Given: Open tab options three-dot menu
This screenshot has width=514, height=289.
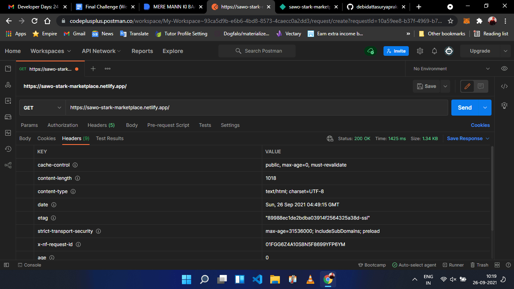Looking at the screenshot, I should pos(108,69).
